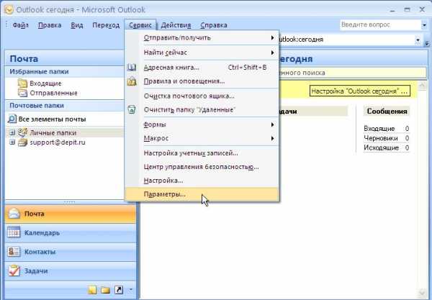Open Черновики under Сообщения
The width and height of the screenshot is (432, 300).
point(381,138)
